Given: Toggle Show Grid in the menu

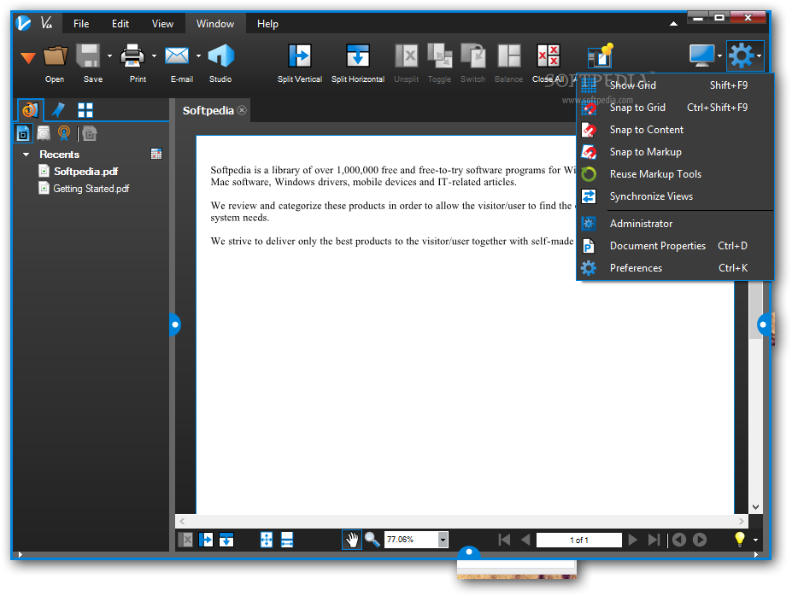Looking at the screenshot, I should [x=675, y=85].
